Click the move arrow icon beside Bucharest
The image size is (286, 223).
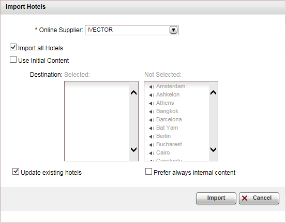151,145
